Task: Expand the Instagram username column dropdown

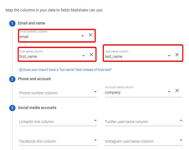Action: pos(143,141)
